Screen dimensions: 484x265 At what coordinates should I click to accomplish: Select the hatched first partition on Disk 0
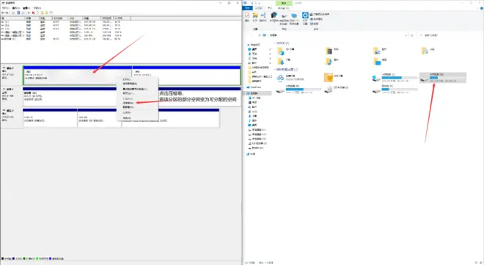pyautogui.click(x=78, y=76)
